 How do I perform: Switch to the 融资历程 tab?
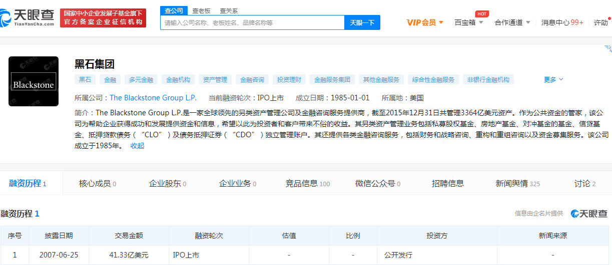click(28, 183)
